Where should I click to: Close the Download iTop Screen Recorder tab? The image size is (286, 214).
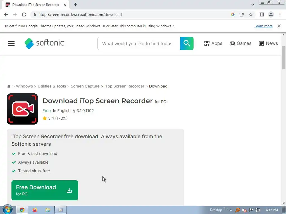[x=65, y=5]
